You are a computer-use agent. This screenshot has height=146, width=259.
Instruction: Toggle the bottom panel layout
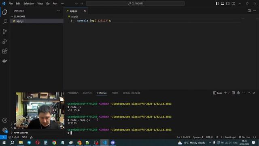point(223,4)
